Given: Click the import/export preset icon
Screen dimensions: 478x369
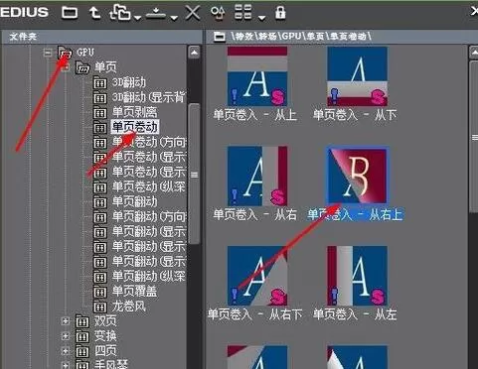Looking at the screenshot, I should coord(156,13).
